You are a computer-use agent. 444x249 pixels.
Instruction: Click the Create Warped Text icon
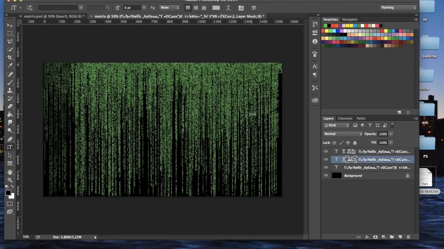[228, 8]
